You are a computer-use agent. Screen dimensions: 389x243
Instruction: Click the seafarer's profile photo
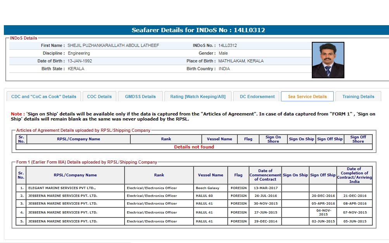(328, 60)
